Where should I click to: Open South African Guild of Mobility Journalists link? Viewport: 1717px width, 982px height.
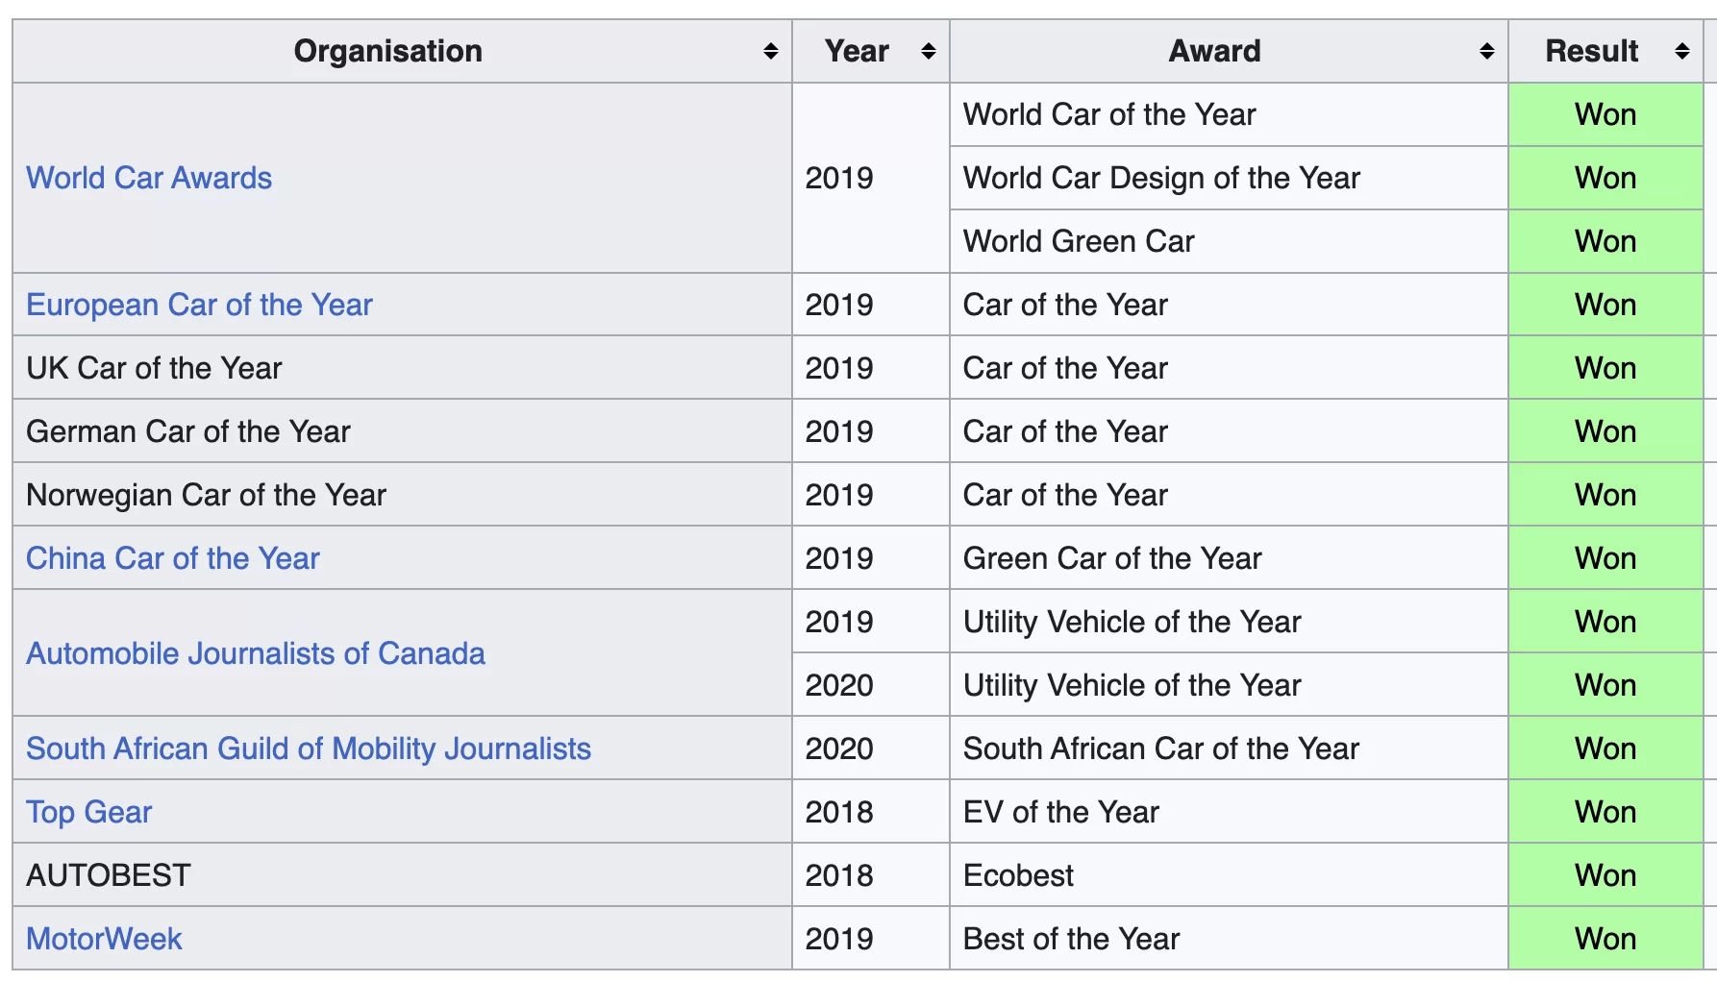click(x=309, y=749)
